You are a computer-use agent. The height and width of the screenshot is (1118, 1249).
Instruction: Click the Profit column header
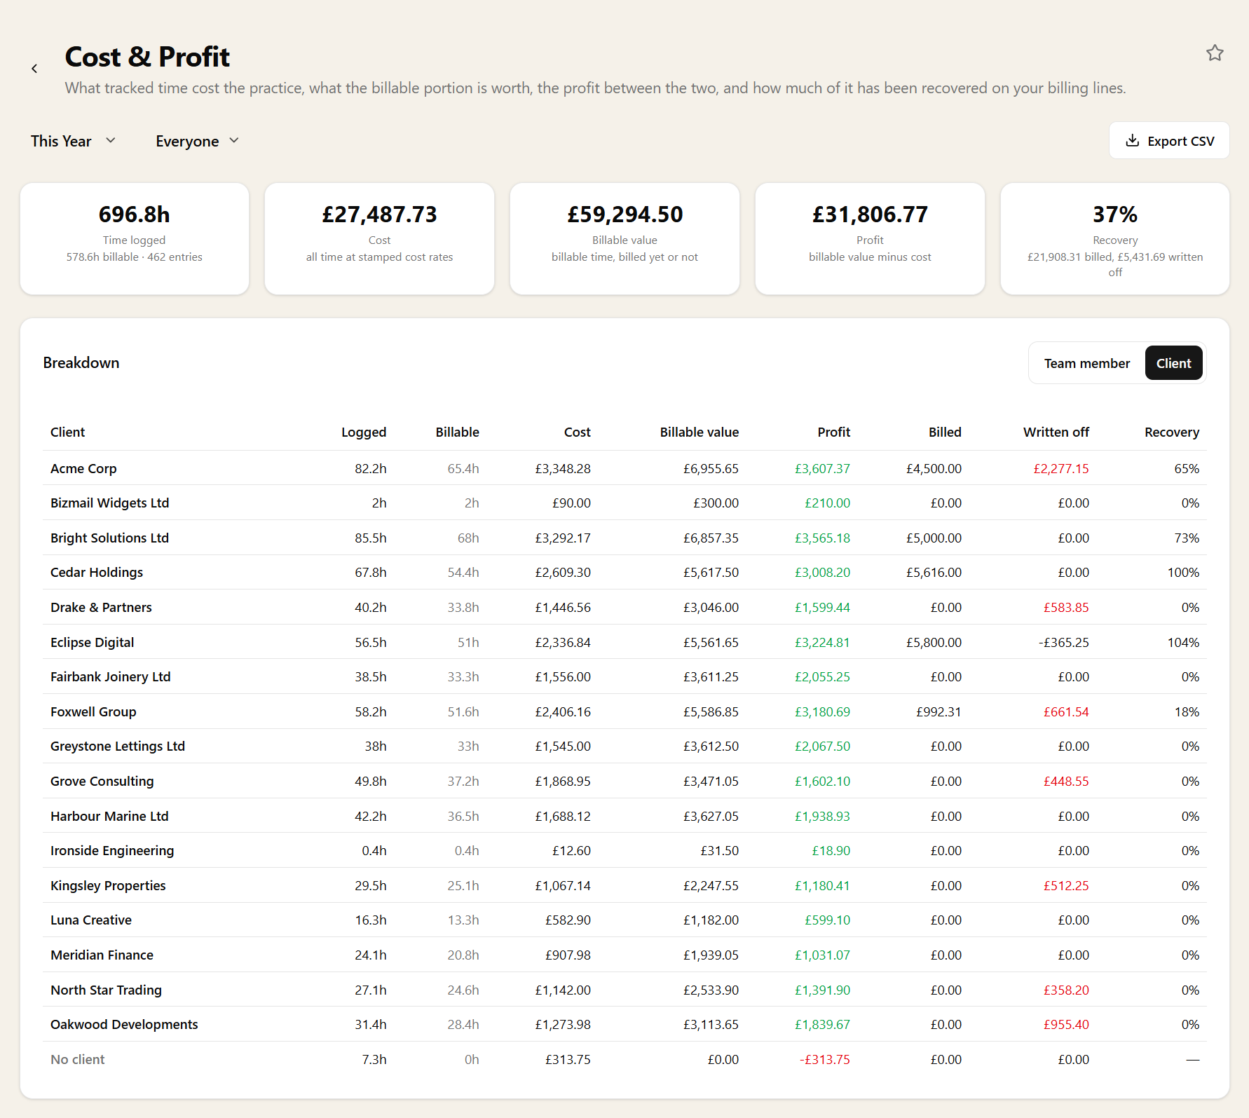(x=833, y=432)
